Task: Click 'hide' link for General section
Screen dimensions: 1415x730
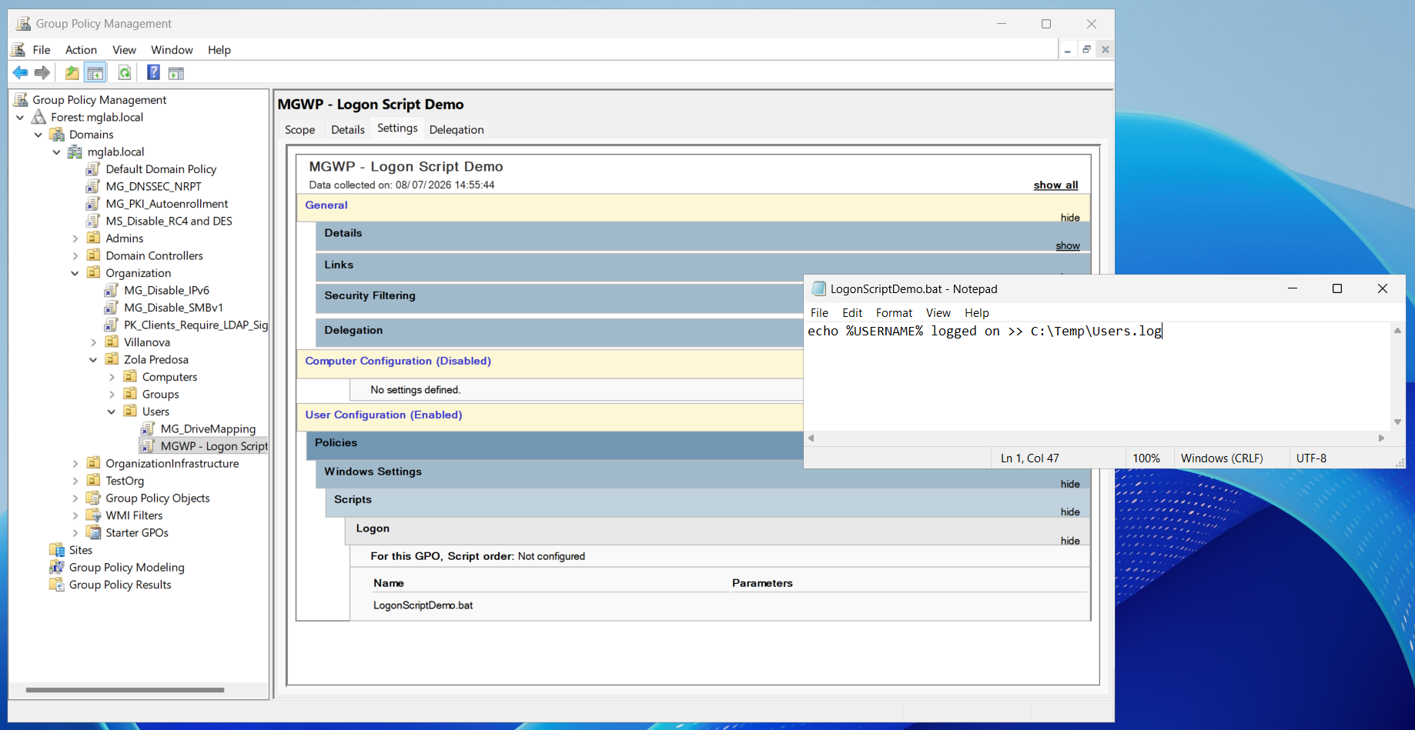Action: click(1070, 218)
